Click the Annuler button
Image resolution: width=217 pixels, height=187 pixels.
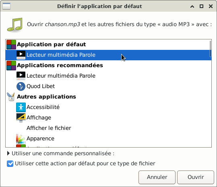point(157,177)
